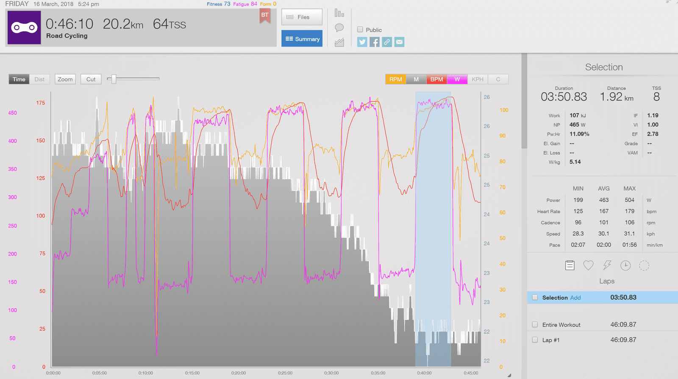This screenshot has height=379, width=678.
Task: Toggle the RPM cadence series off
Action: [x=395, y=79]
